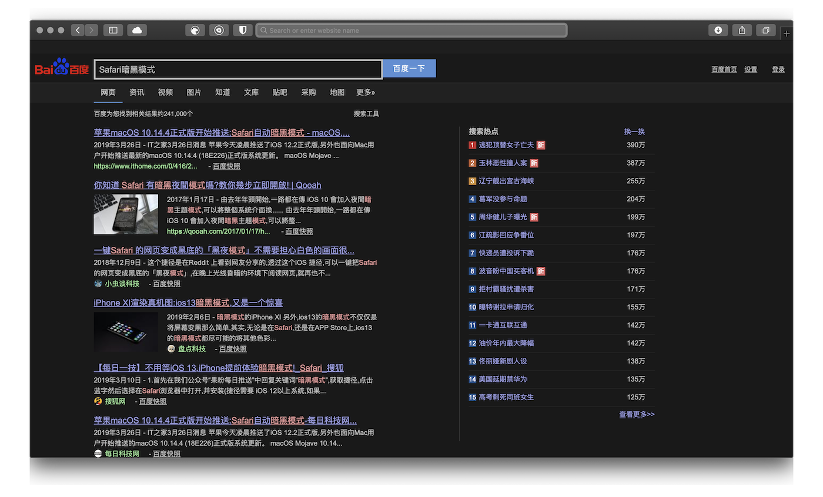Open hot topic 美国延期禁华为
Viewport: 823px width, 497px height.
point(503,380)
